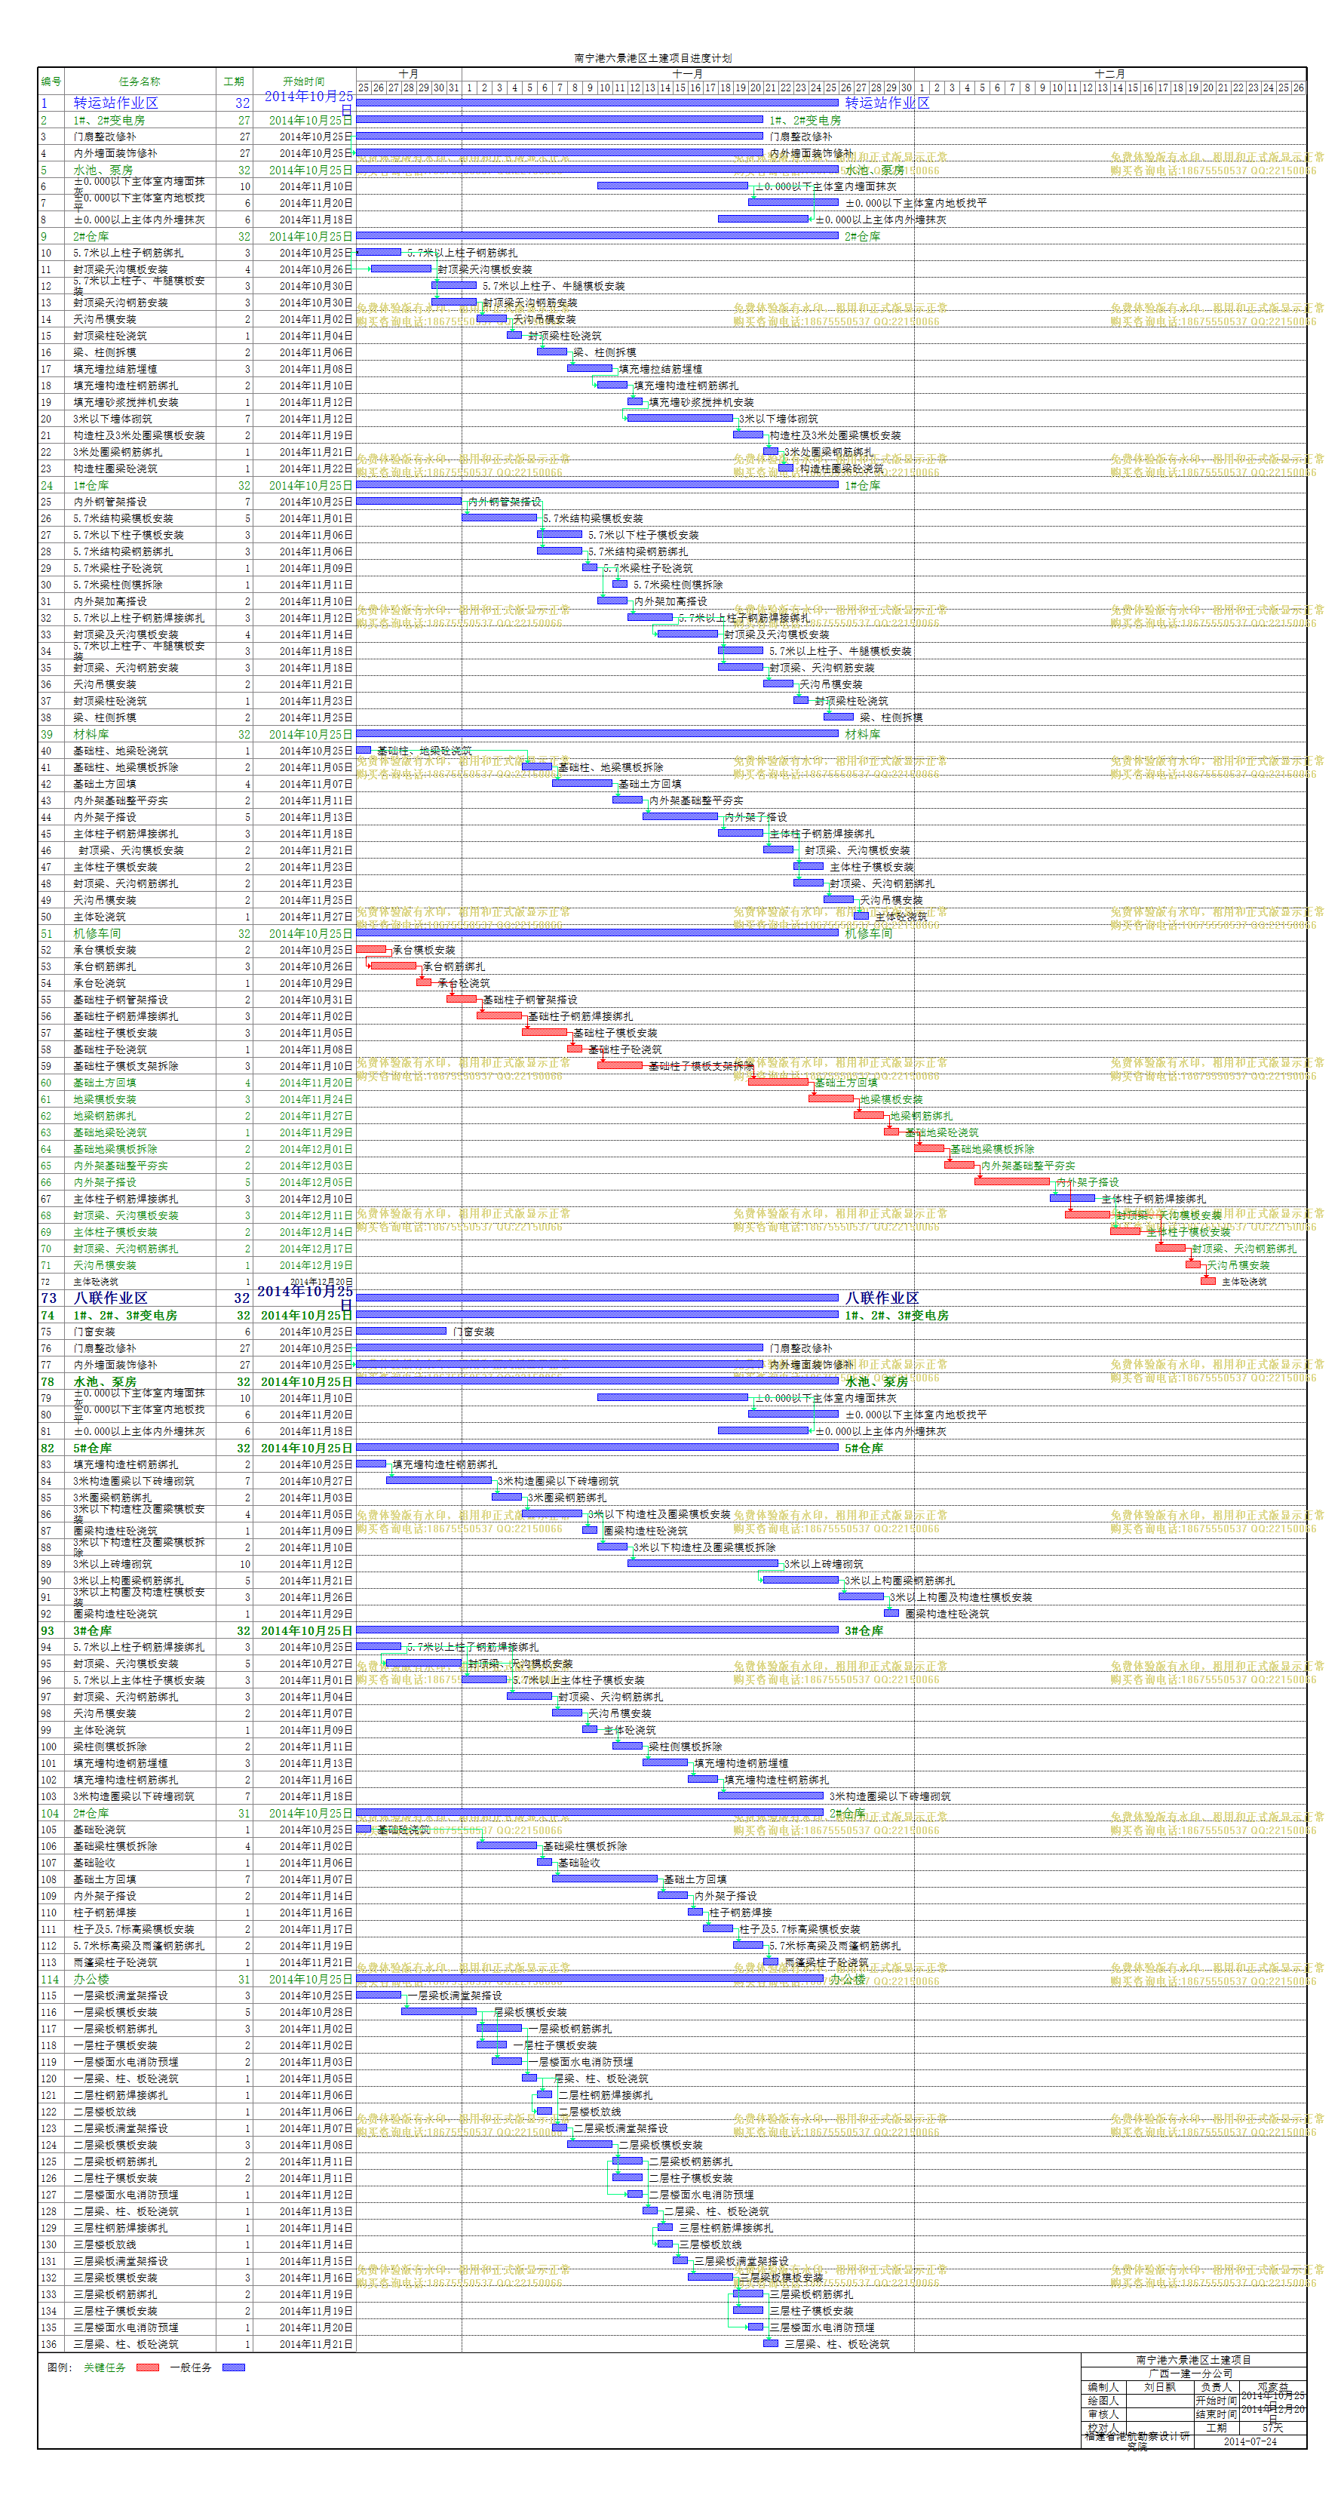Viewport: 1344px width, 2501px height.
Task: Select row 93 task name 3#仓库
Action: pos(92,1631)
